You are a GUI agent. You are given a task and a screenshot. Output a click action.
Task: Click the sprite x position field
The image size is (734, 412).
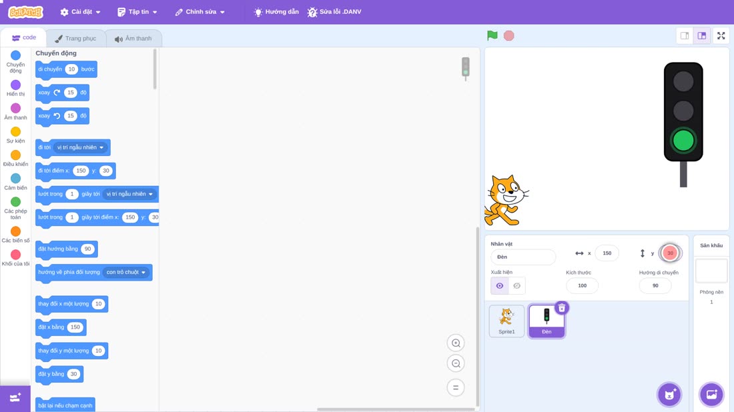tap(607, 253)
